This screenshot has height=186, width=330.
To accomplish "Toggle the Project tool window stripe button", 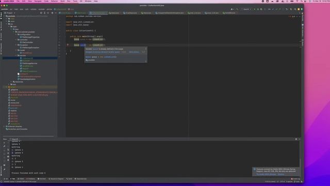I will pos(1,16).
